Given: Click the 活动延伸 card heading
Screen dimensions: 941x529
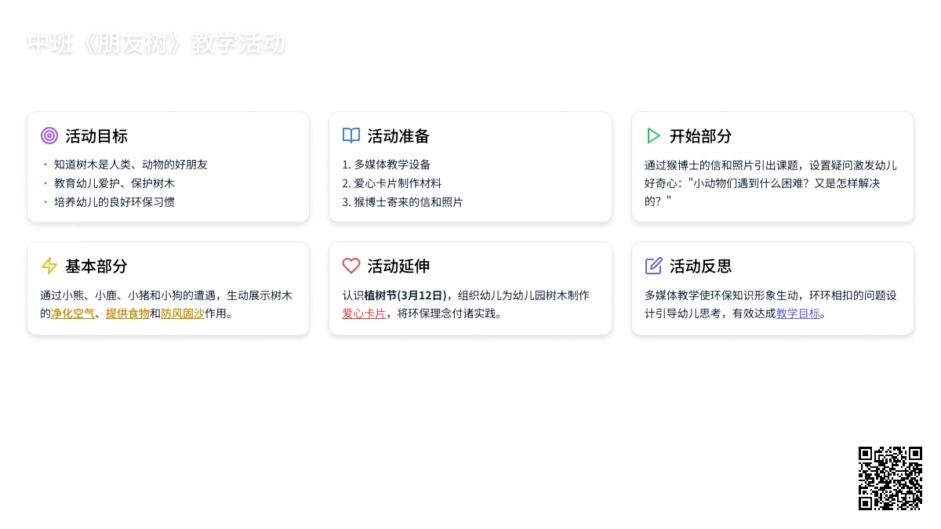Looking at the screenshot, I should [398, 266].
